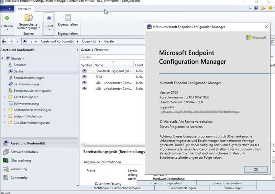Open the application menu dropdown

coord(7,8)
